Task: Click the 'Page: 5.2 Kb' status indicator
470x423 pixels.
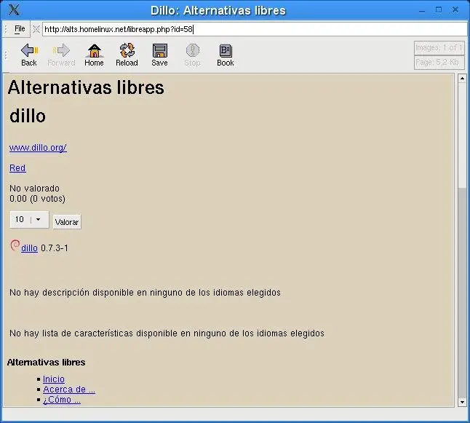Action: coord(439,63)
